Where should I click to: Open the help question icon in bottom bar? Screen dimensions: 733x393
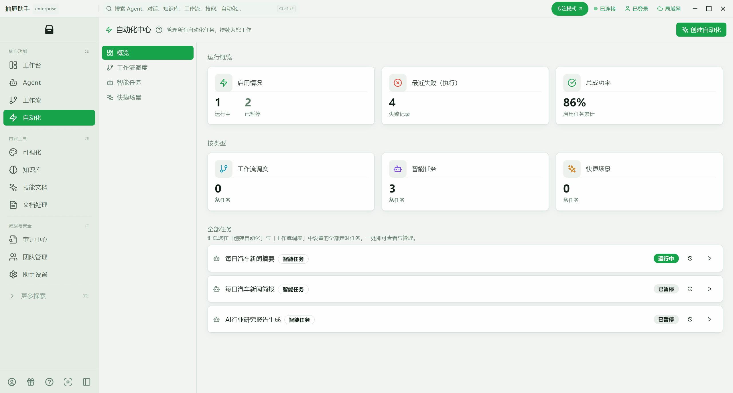[49, 382]
